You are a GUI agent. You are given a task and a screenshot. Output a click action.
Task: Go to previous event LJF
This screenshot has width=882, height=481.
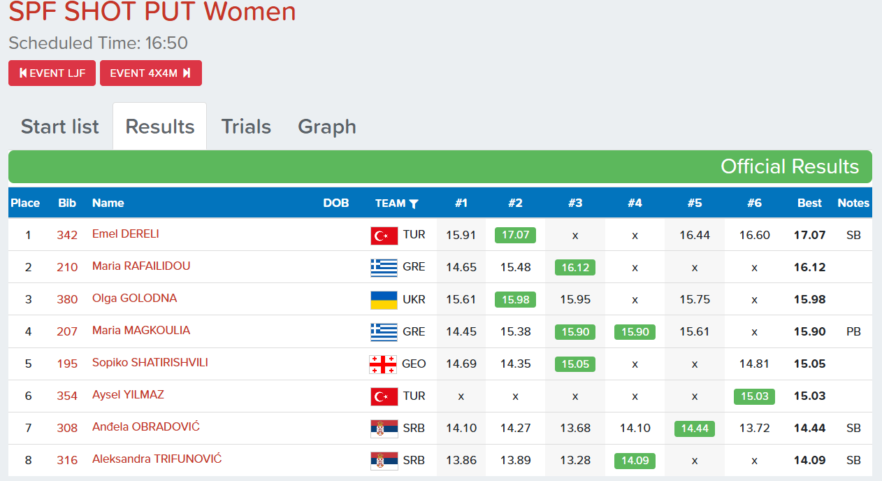pos(52,73)
